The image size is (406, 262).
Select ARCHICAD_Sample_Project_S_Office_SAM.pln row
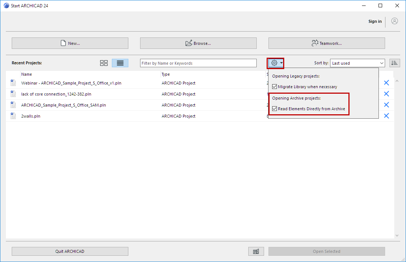click(63, 105)
